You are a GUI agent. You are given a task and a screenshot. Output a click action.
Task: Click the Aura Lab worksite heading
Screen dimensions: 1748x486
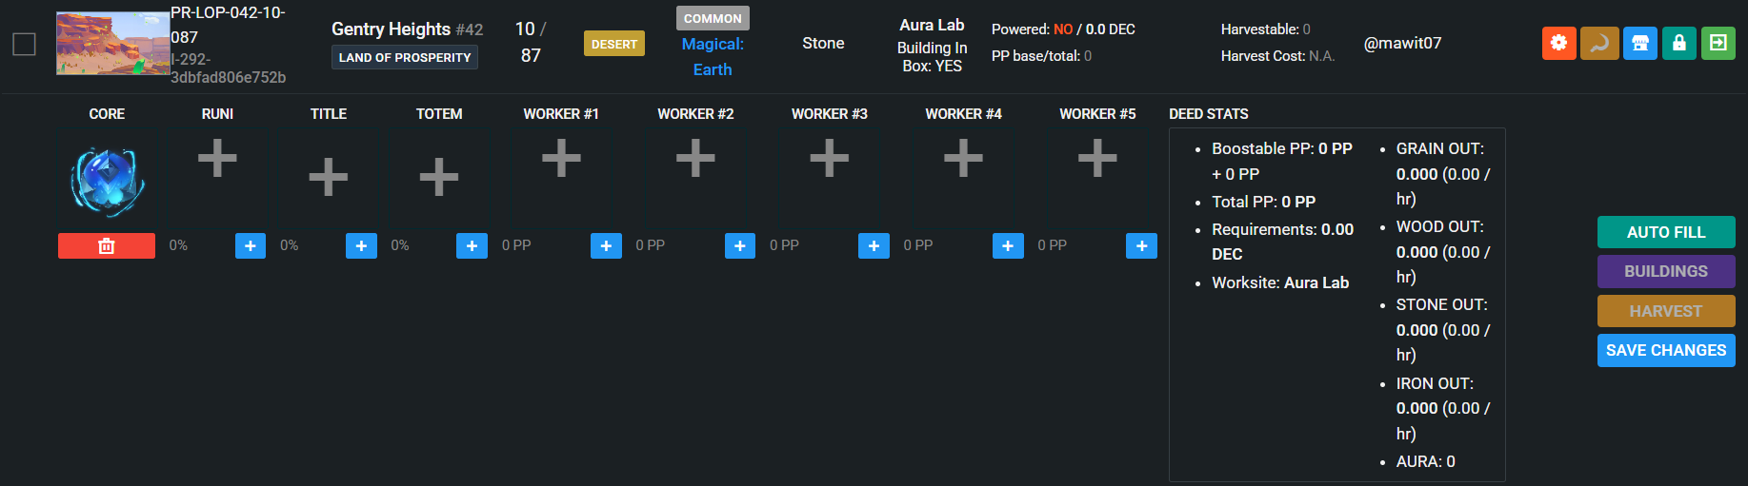point(932,25)
